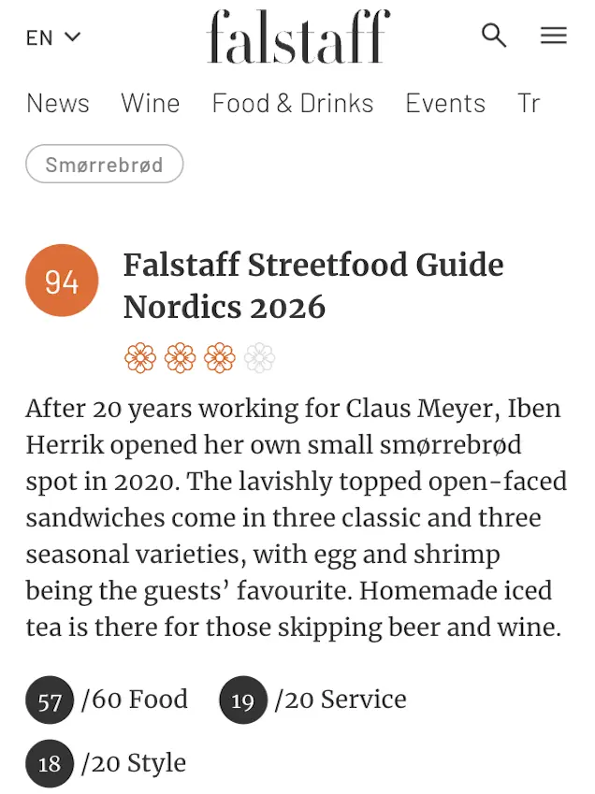Click the grey fourth flower rating icon

259,358
